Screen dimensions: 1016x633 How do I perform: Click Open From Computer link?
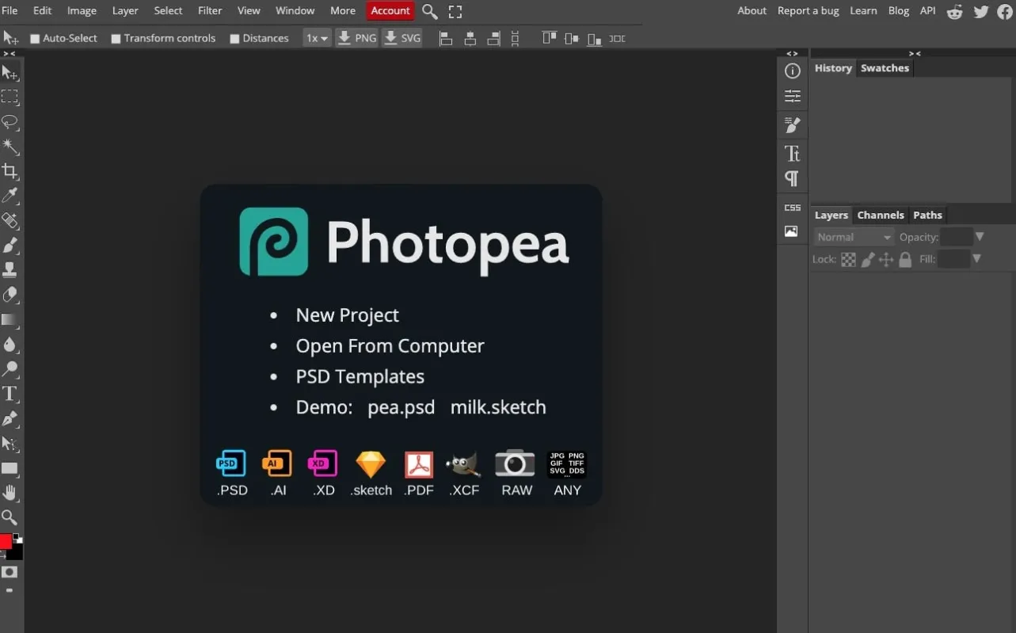390,346
